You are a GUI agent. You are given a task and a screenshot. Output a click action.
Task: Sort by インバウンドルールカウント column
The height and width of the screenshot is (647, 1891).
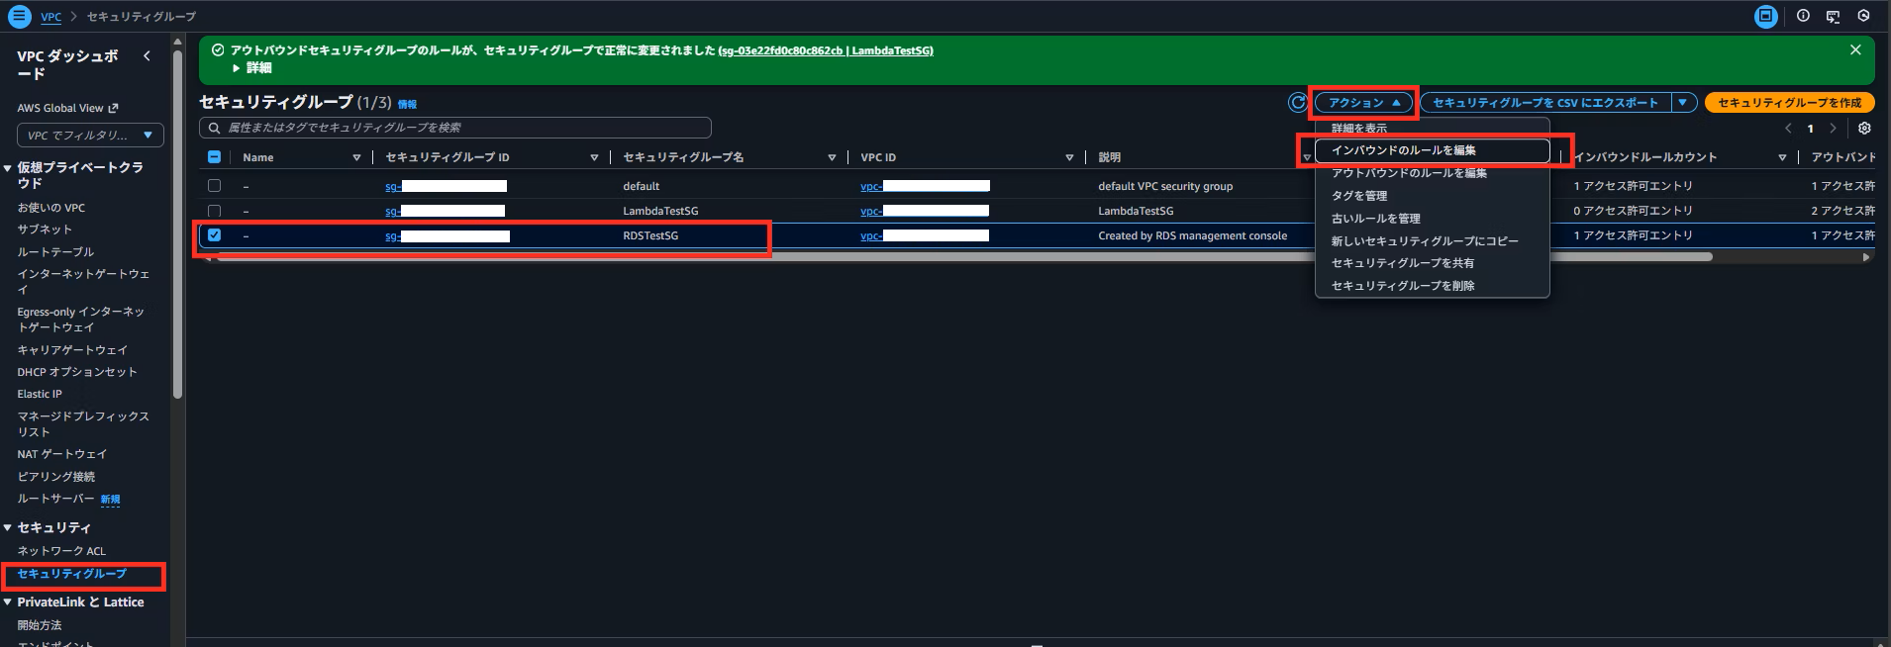pyautogui.click(x=1782, y=157)
